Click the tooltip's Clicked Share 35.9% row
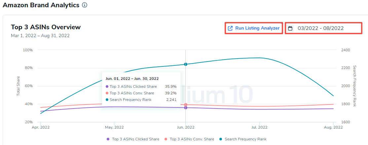The height and width of the screenshot is (145, 368). 141,86
